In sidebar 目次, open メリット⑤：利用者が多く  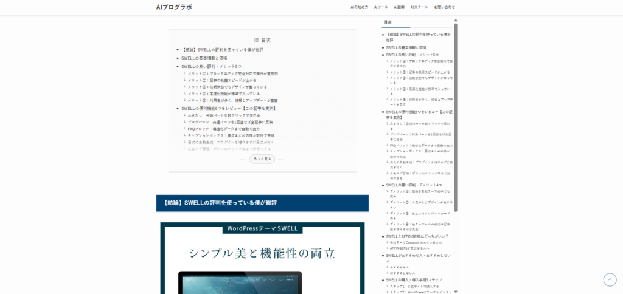pos(421,102)
